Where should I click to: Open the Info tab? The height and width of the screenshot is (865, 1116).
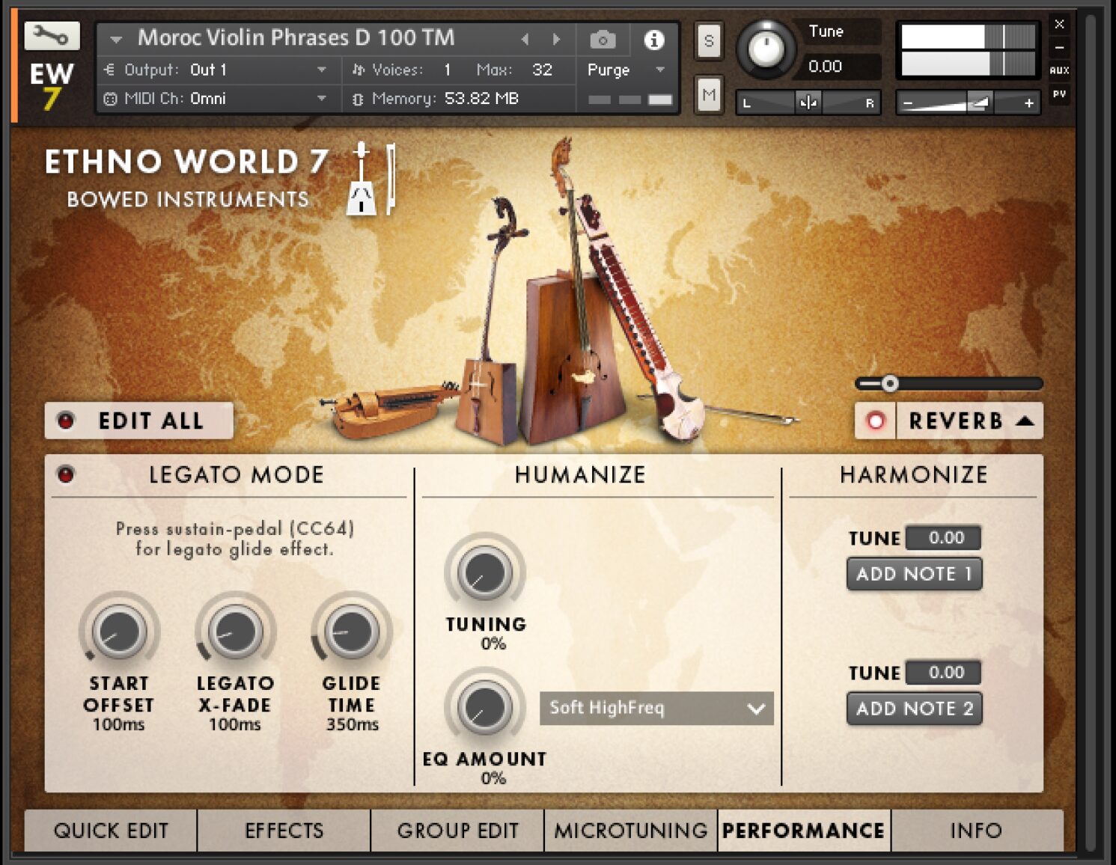click(x=977, y=831)
